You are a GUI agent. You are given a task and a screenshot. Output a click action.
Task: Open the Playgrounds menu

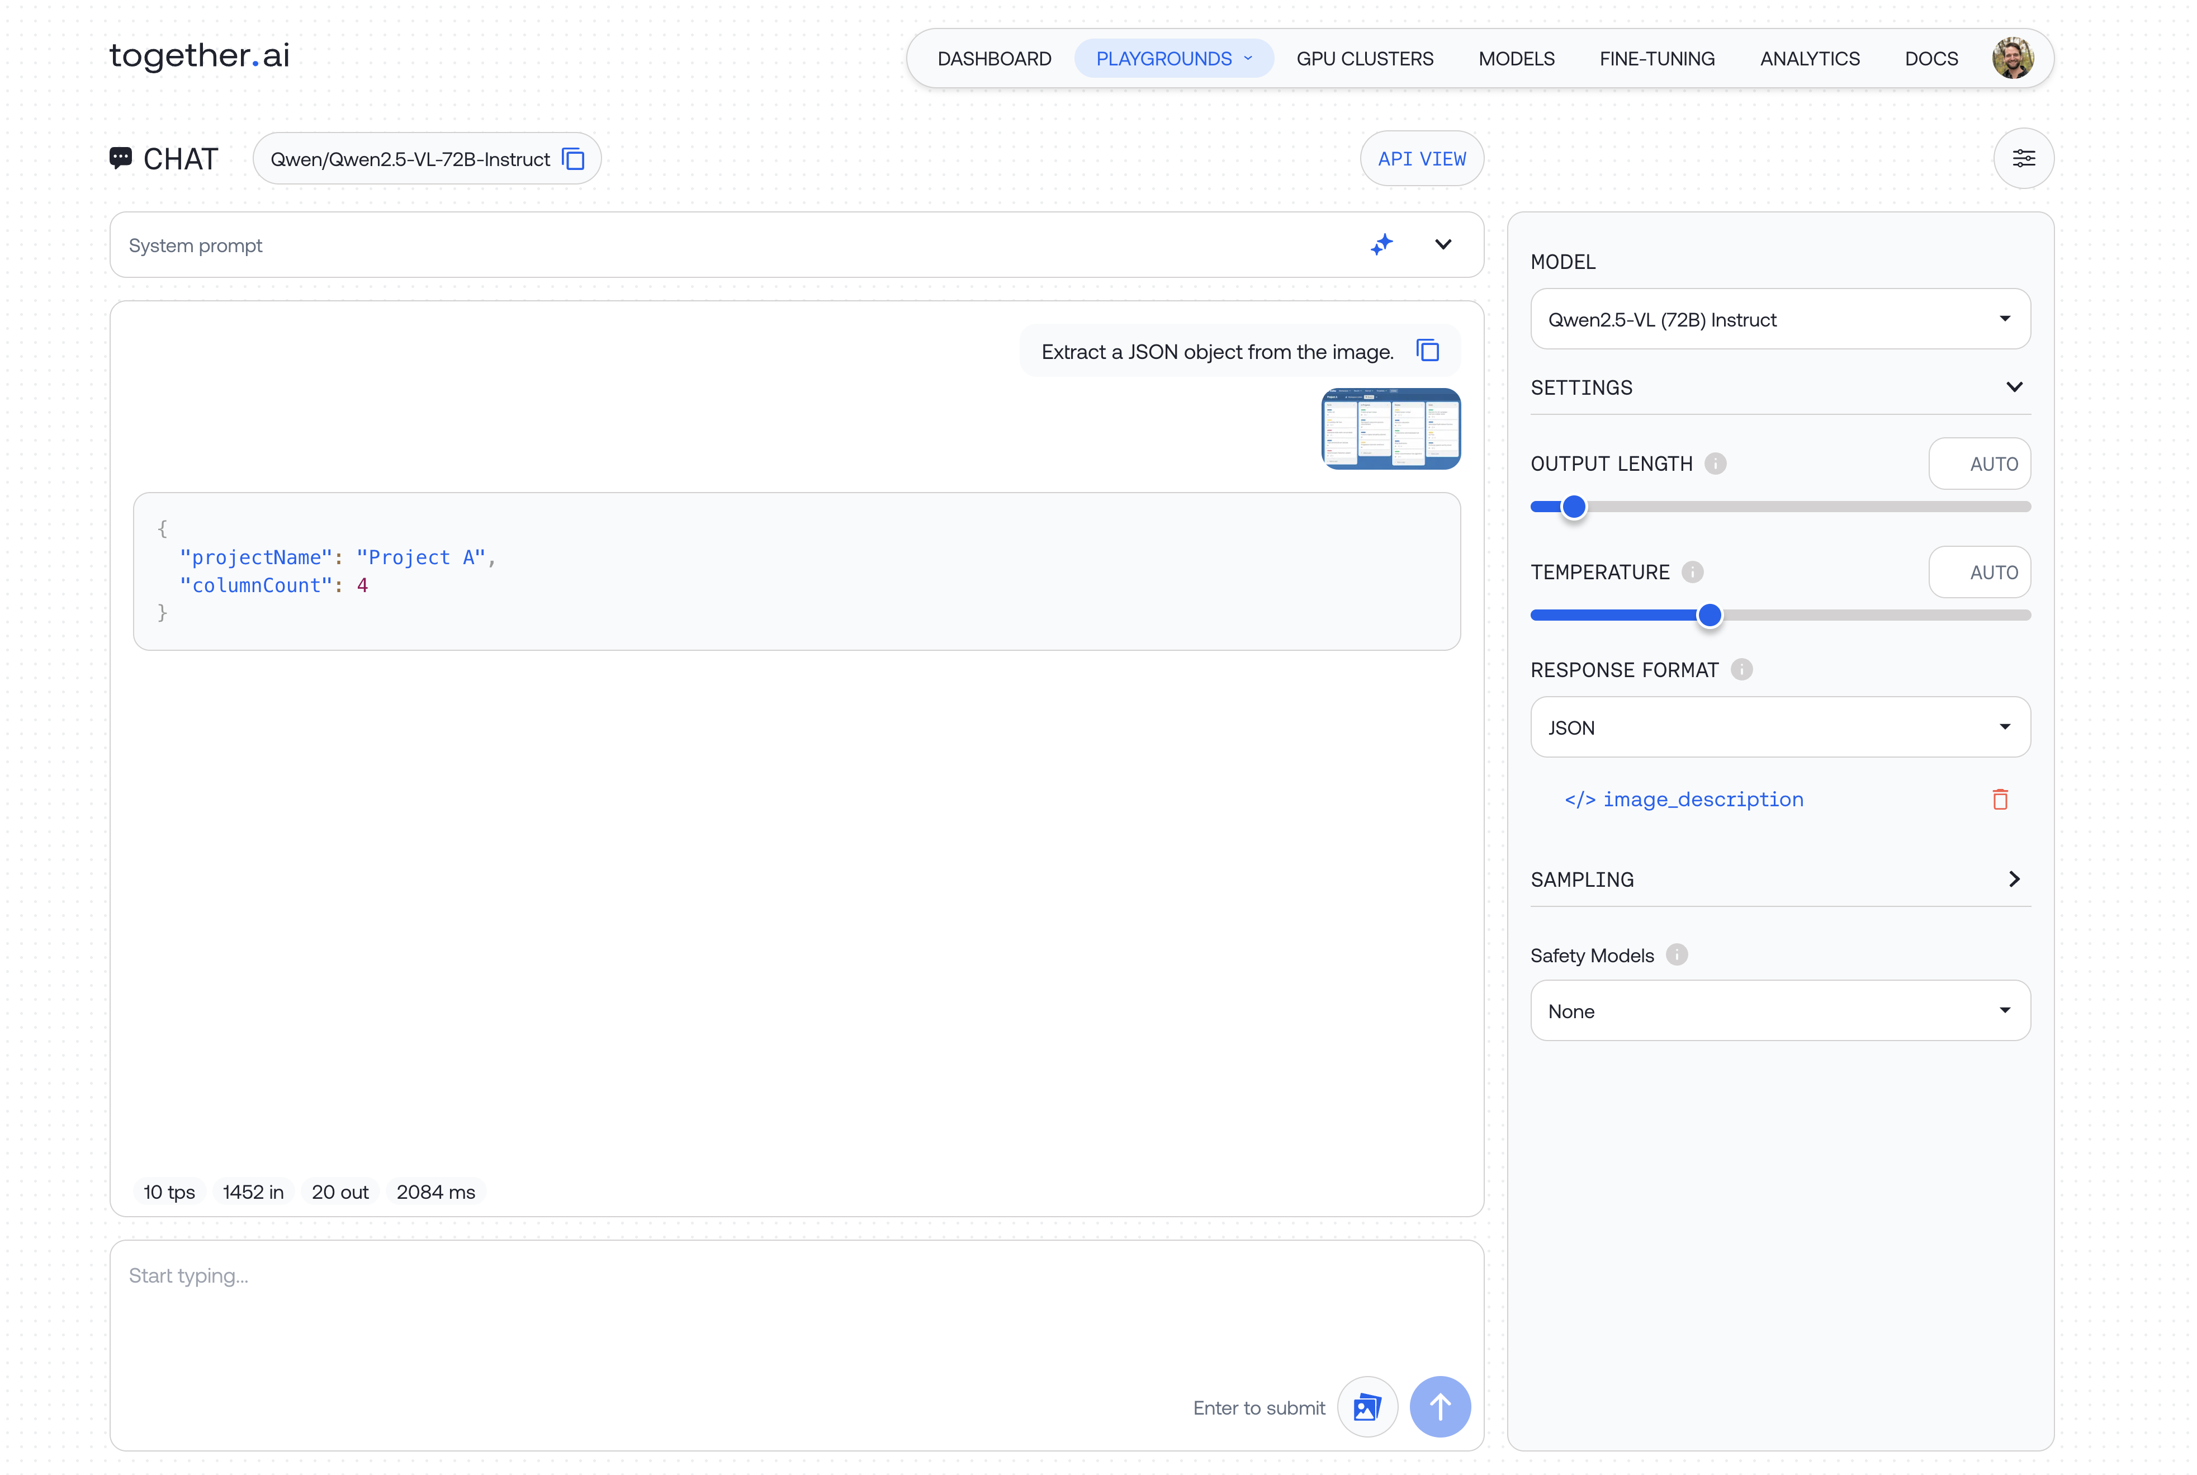(x=1173, y=58)
